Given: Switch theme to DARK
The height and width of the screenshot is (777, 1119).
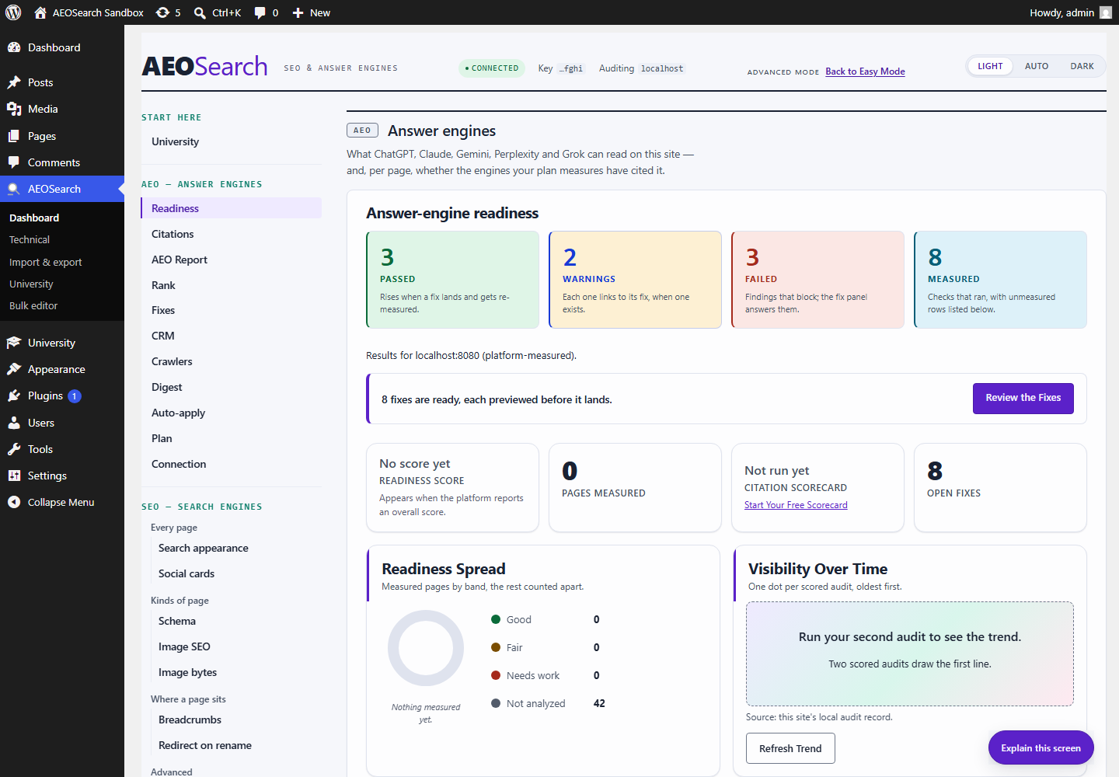Looking at the screenshot, I should coord(1082,66).
